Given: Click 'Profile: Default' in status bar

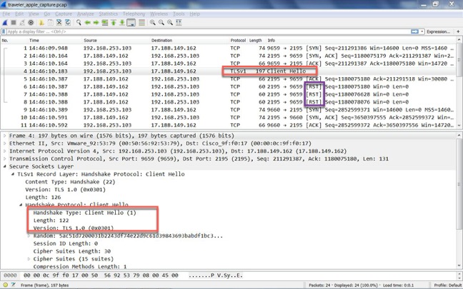Looking at the screenshot, I should [x=447, y=285].
